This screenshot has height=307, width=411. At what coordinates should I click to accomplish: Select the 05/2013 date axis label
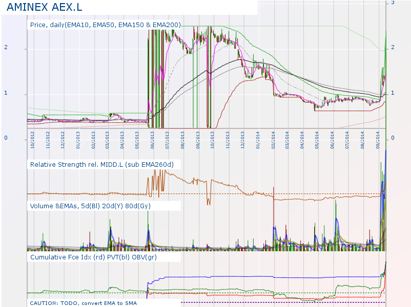137,140
